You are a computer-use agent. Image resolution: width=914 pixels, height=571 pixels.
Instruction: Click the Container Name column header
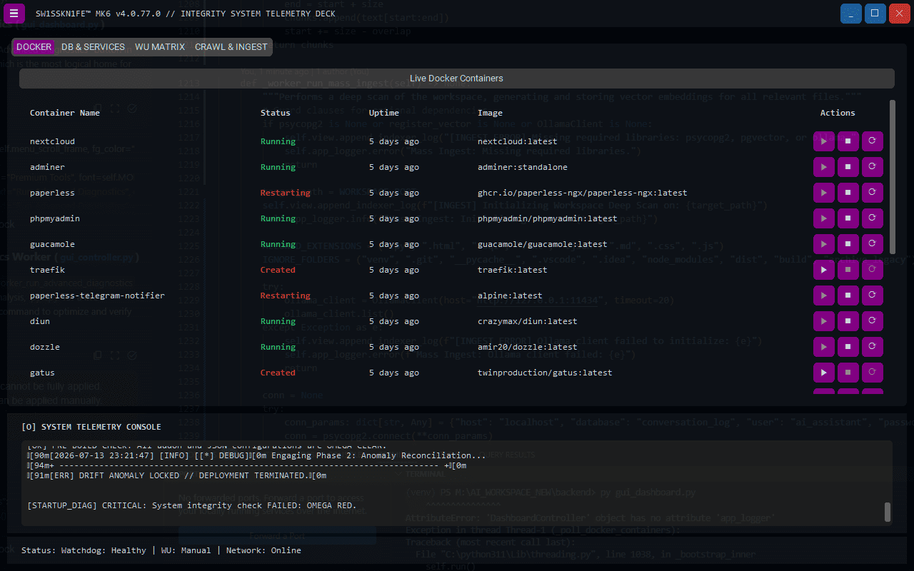click(65, 113)
